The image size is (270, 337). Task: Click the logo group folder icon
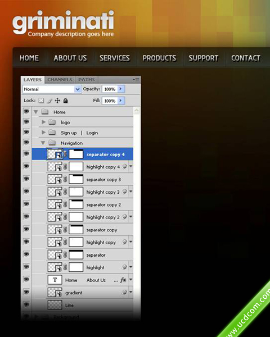click(x=52, y=122)
